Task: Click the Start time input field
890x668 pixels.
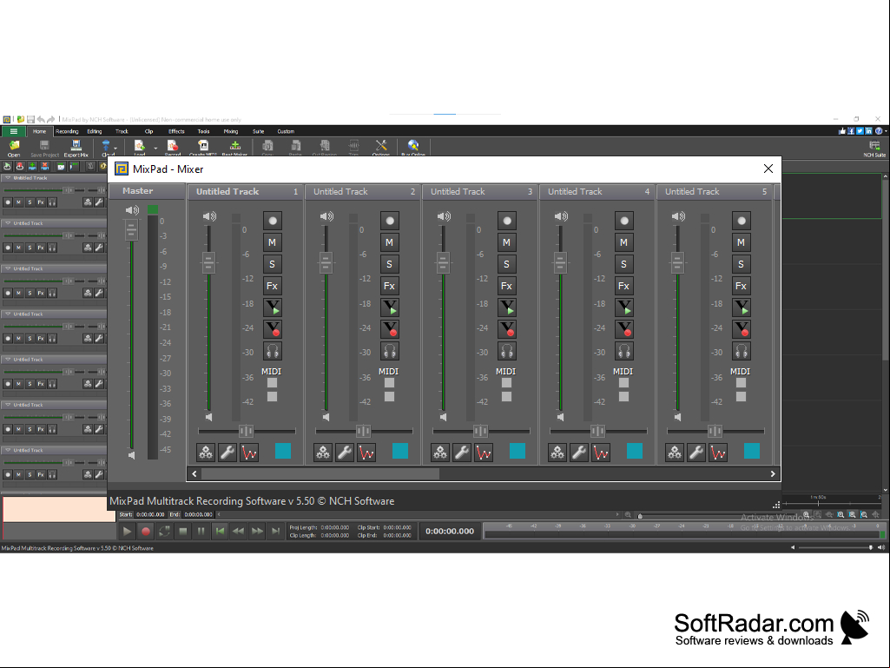Action: click(x=150, y=514)
